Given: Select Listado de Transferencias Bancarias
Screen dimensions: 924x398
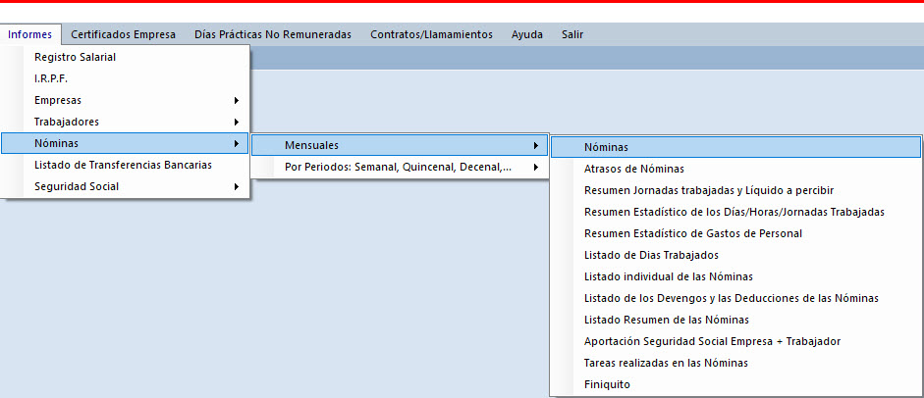Looking at the screenshot, I should click(x=123, y=165).
